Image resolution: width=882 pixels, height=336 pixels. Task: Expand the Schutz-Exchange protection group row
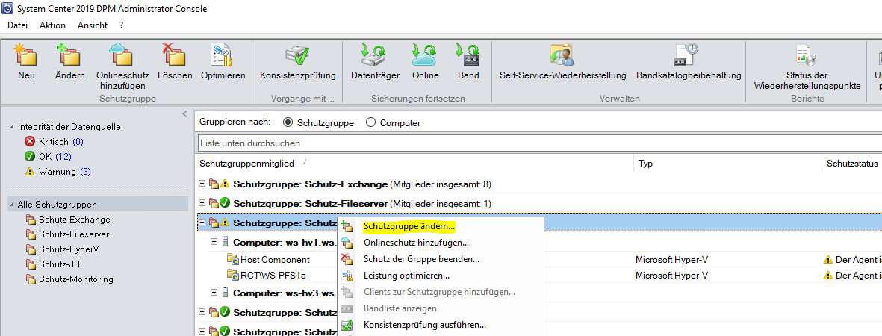(x=202, y=184)
